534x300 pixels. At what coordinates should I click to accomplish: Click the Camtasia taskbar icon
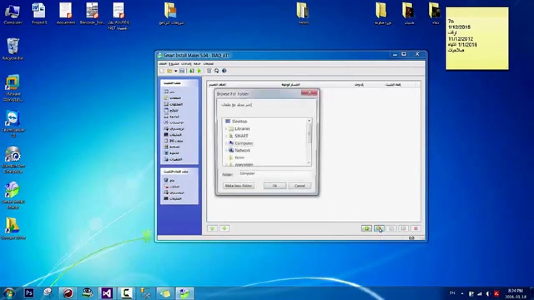click(x=126, y=293)
